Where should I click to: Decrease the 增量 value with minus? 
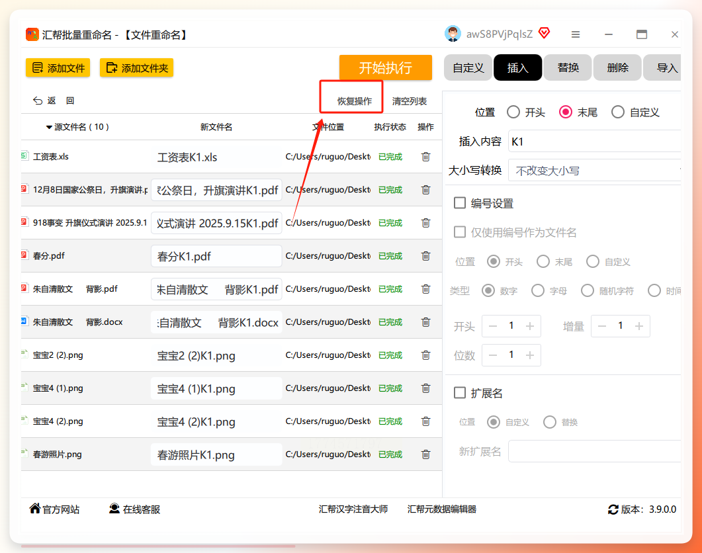point(602,326)
